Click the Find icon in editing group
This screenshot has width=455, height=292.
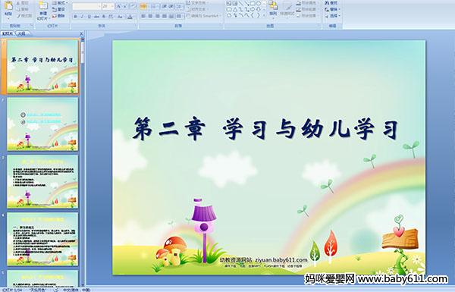[331, 3]
